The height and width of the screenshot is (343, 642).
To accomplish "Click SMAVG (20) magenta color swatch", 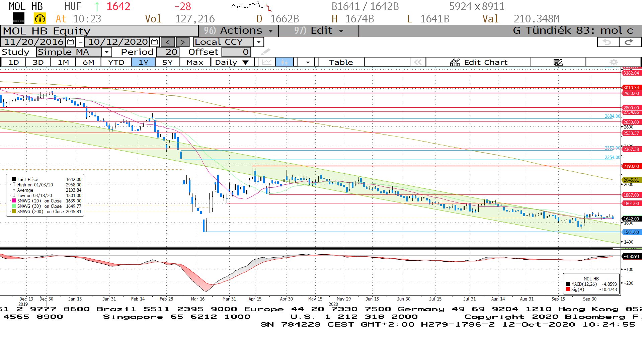I will coord(14,201).
